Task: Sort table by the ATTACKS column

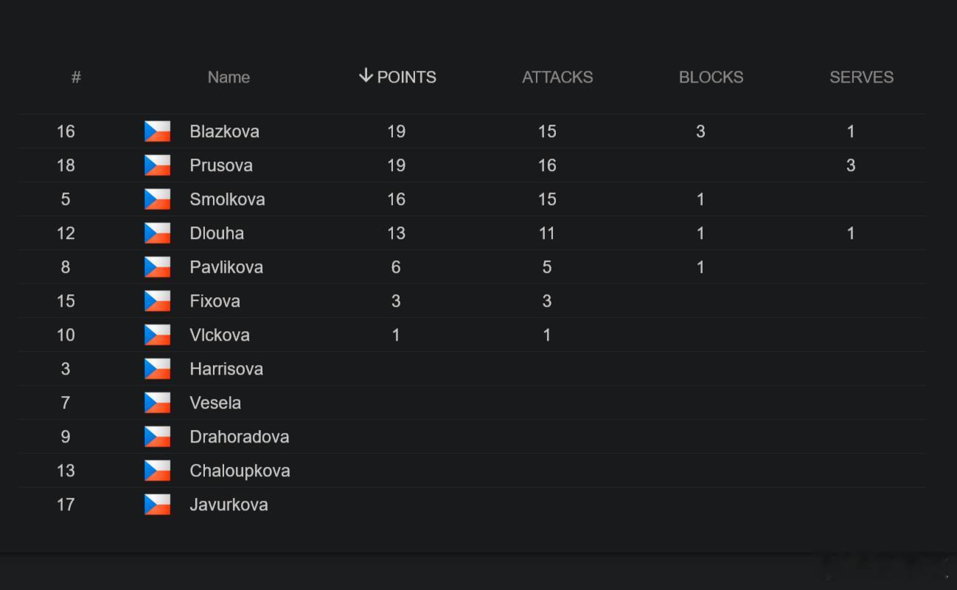Action: coord(557,77)
